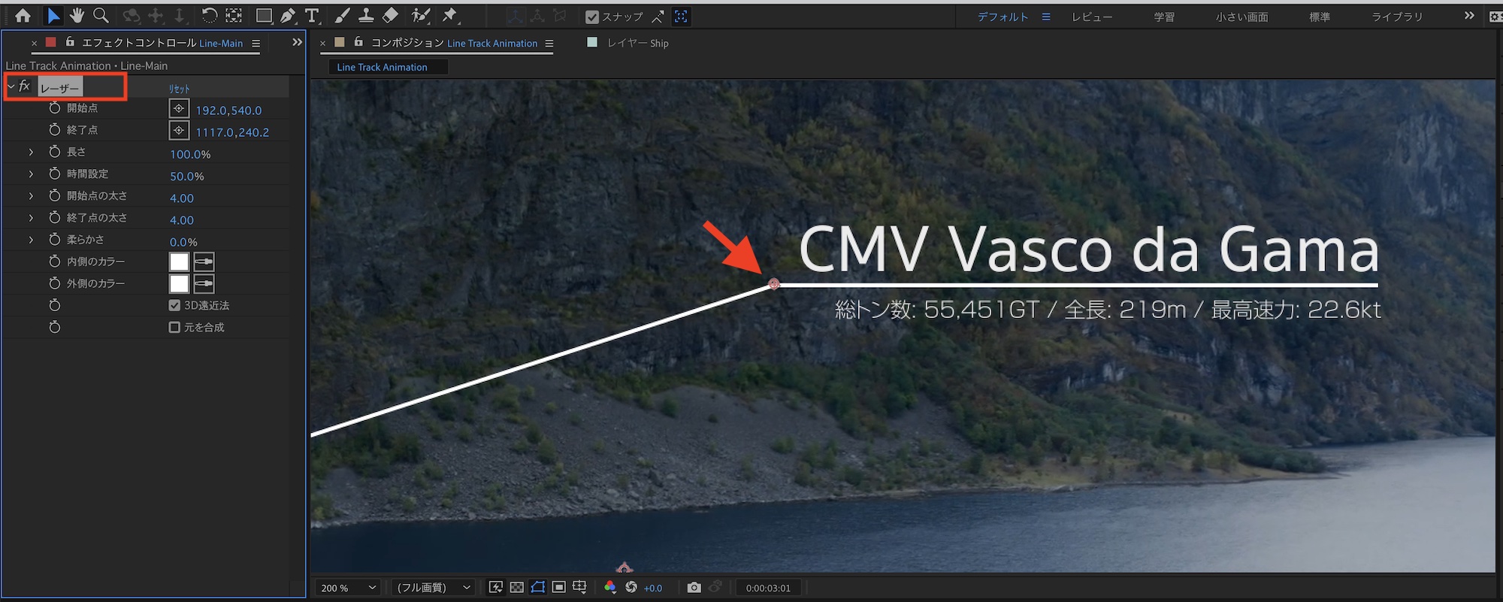Switch to the レビュー workspace
Viewport: 1503px width, 602px height.
tap(1092, 17)
